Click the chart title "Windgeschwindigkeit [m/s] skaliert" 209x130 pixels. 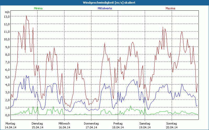pos(109,3)
